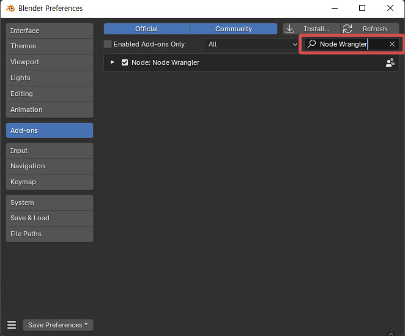The image size is (405, 336).
Task: Expand the Node Wrangler add-on details
Action: pos(113,62)
